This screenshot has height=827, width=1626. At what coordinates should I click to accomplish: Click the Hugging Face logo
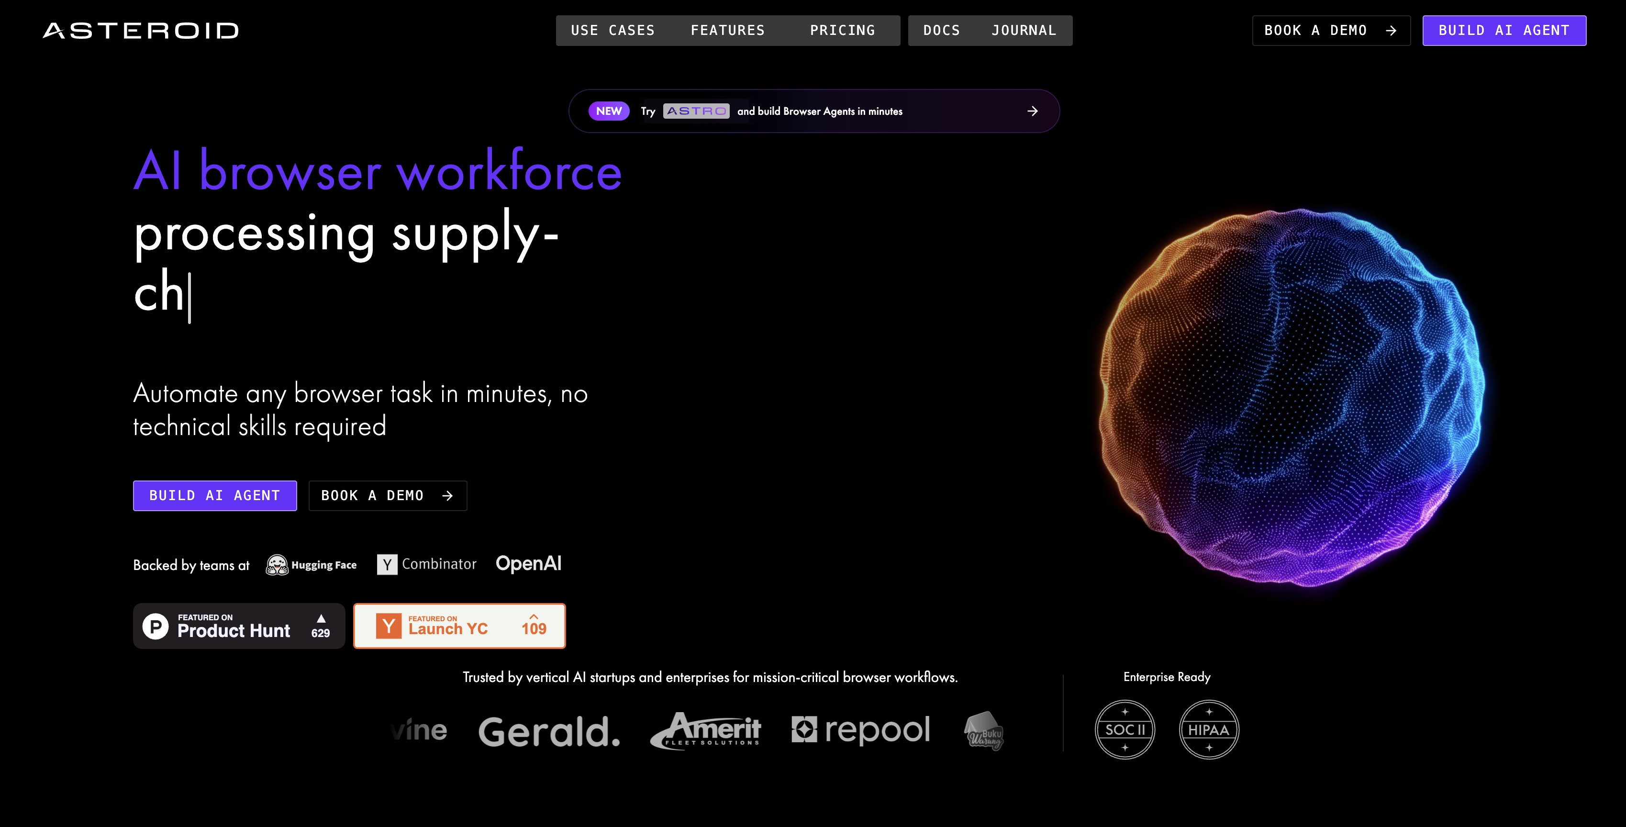[x=311, y=564]
